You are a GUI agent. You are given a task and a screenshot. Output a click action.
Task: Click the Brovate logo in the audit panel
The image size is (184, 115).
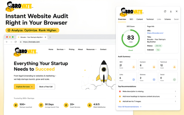click(x=131, y=12)
